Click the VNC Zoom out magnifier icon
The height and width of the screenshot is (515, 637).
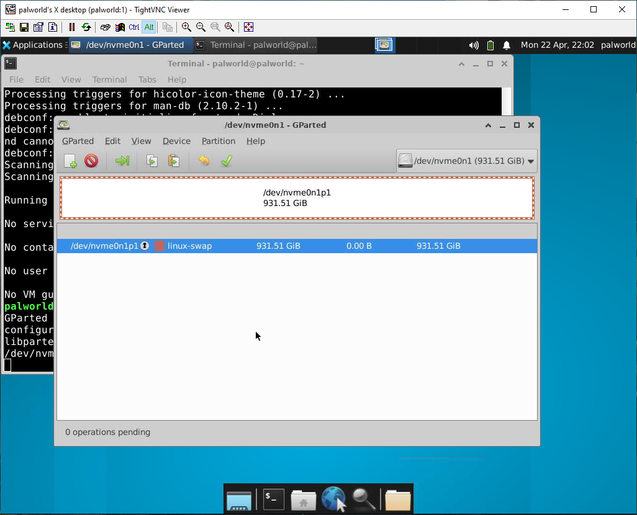[201, 27]
